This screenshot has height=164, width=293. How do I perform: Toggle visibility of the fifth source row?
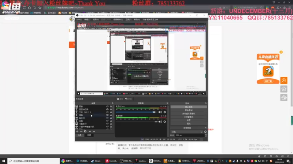coord(107,118)
